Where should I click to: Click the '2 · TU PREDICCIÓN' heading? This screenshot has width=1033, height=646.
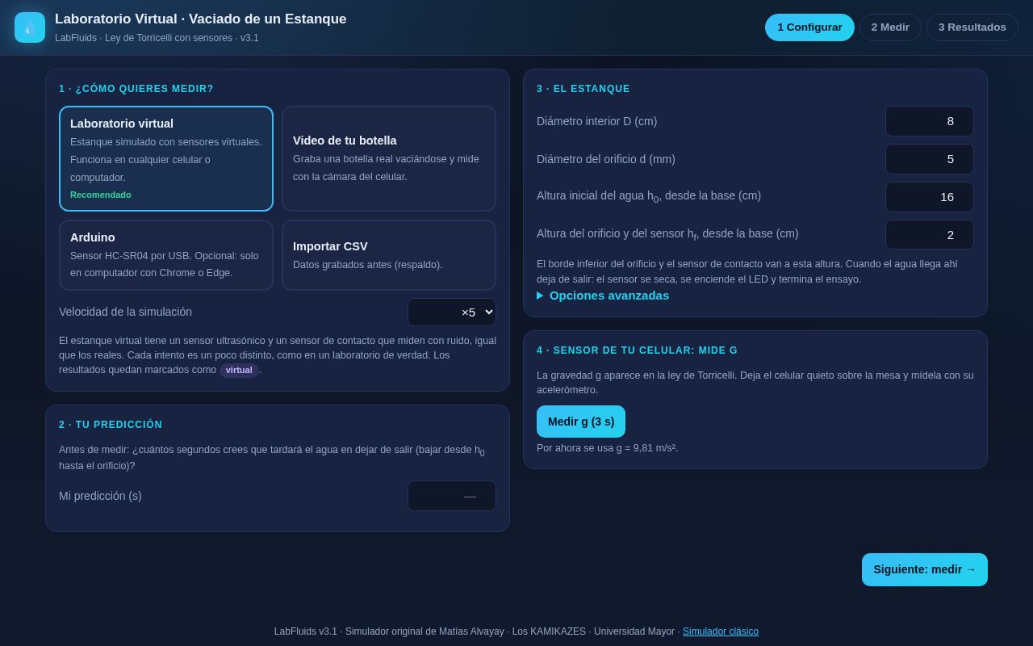pyautogui.click(x=111, y=425)
